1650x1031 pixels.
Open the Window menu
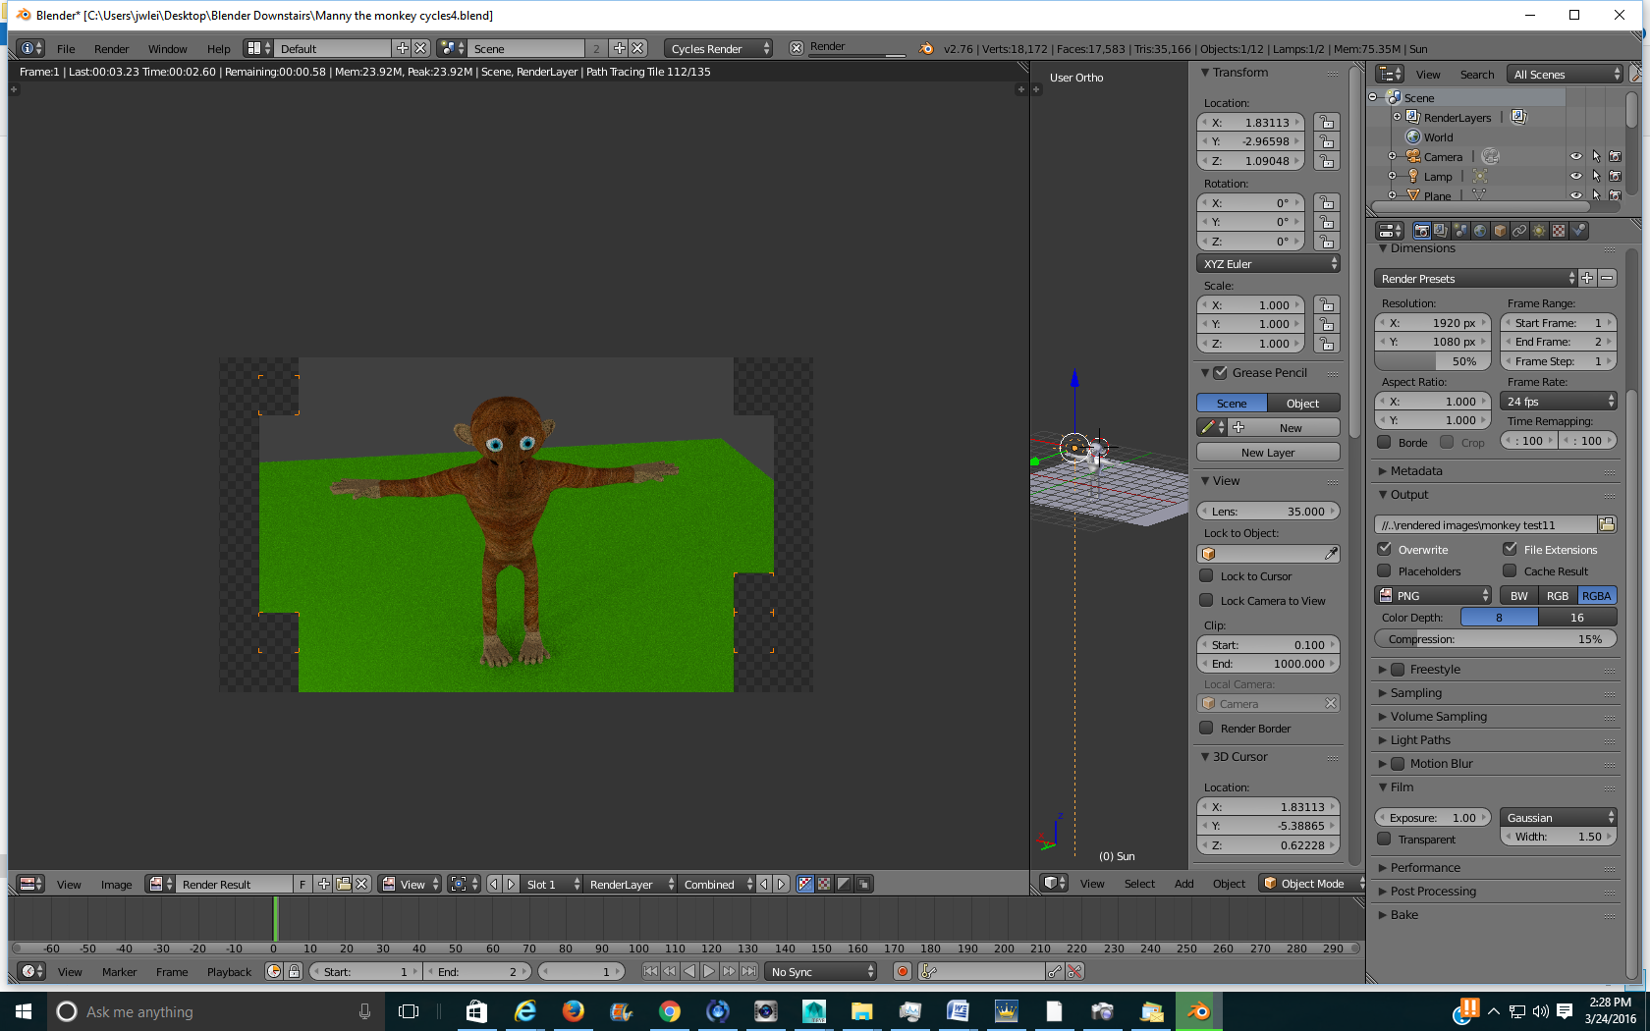point(167,49)
